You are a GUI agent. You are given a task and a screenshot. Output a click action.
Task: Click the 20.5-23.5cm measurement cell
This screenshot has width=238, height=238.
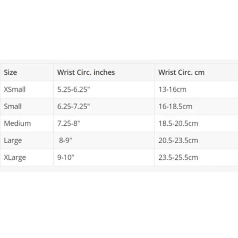point(178,140)
